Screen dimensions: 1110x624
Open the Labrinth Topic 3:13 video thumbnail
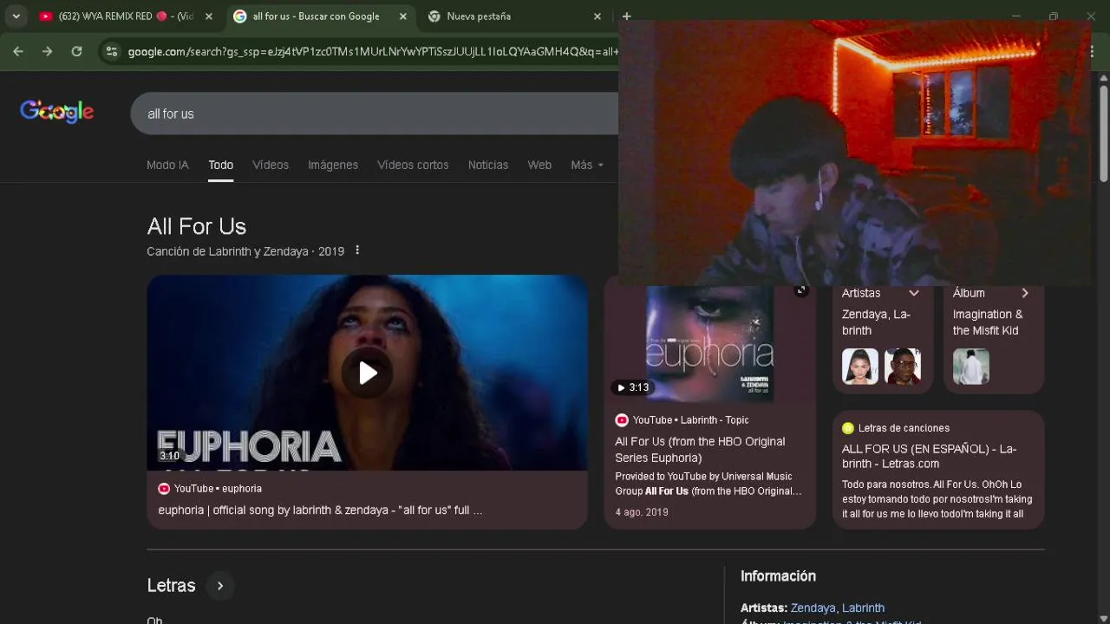[710, 345]
